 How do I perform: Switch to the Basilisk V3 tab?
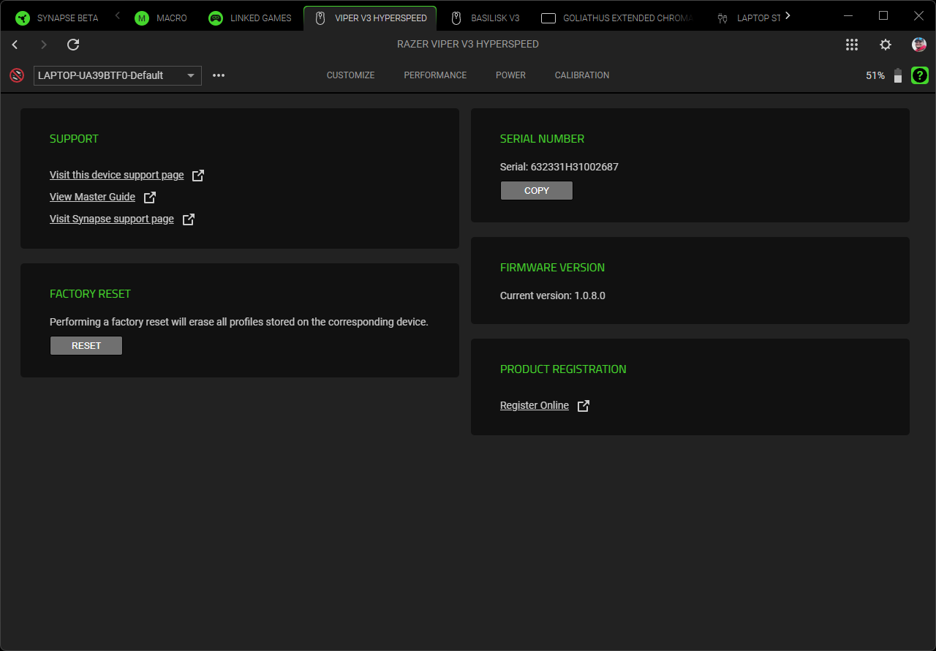point(485,18)
